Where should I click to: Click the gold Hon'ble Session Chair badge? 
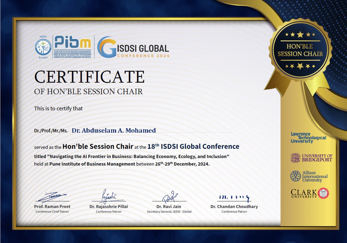(300, 50)
